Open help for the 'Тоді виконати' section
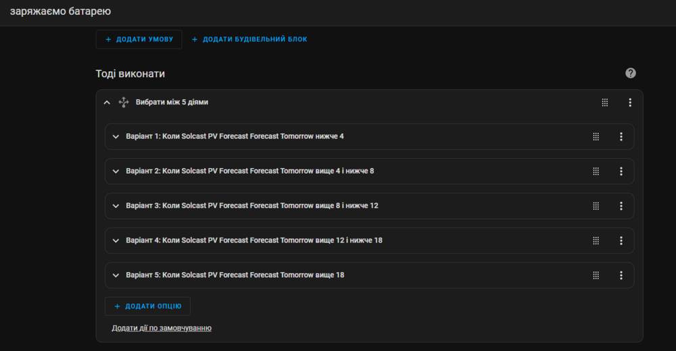The width and height of the screenshot is (676, 351). [x=630, y=73]
